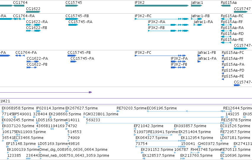
Task: Click the IP3K2-PC protein label
Action: pyautogui.click(x=143, y=53)
